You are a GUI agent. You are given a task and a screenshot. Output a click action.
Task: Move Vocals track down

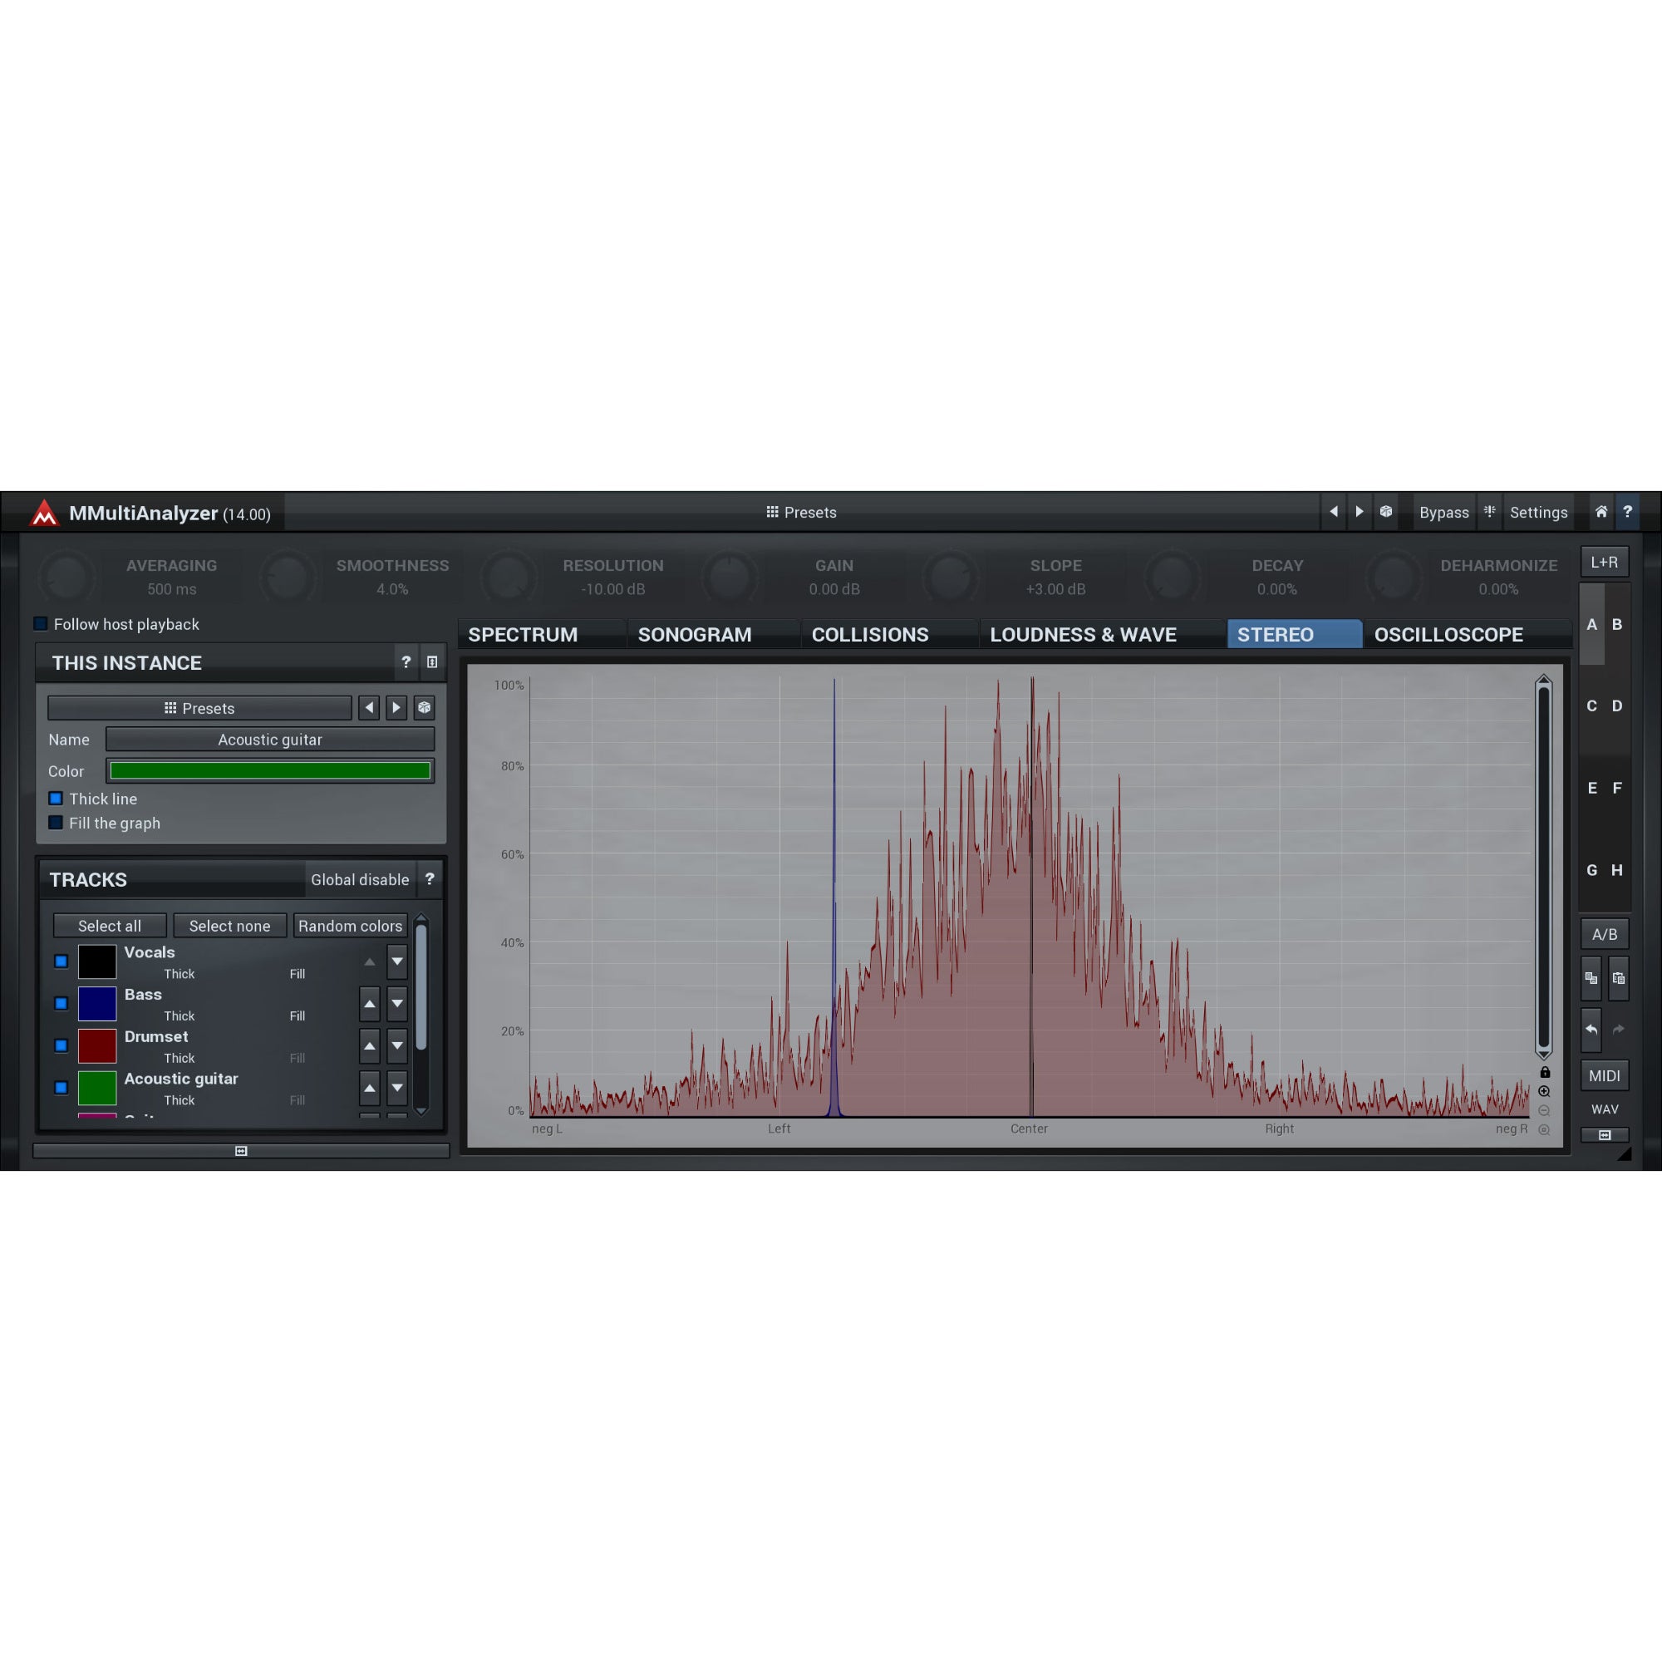point(396,961)
